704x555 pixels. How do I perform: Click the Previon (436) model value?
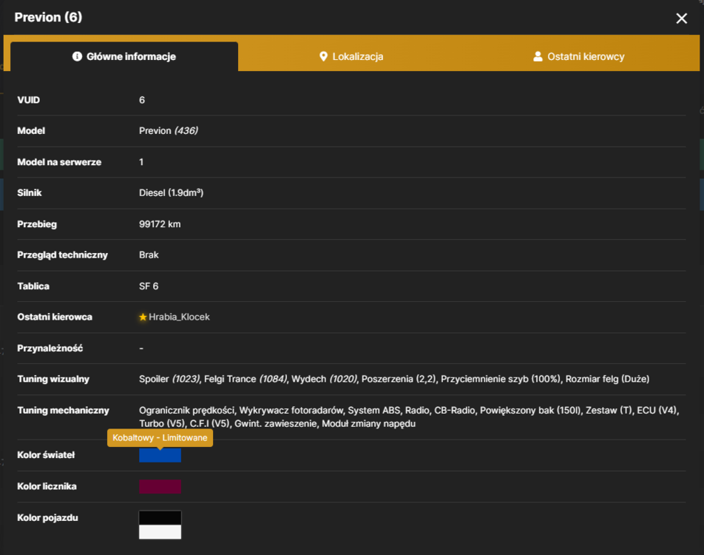point(169,131)
